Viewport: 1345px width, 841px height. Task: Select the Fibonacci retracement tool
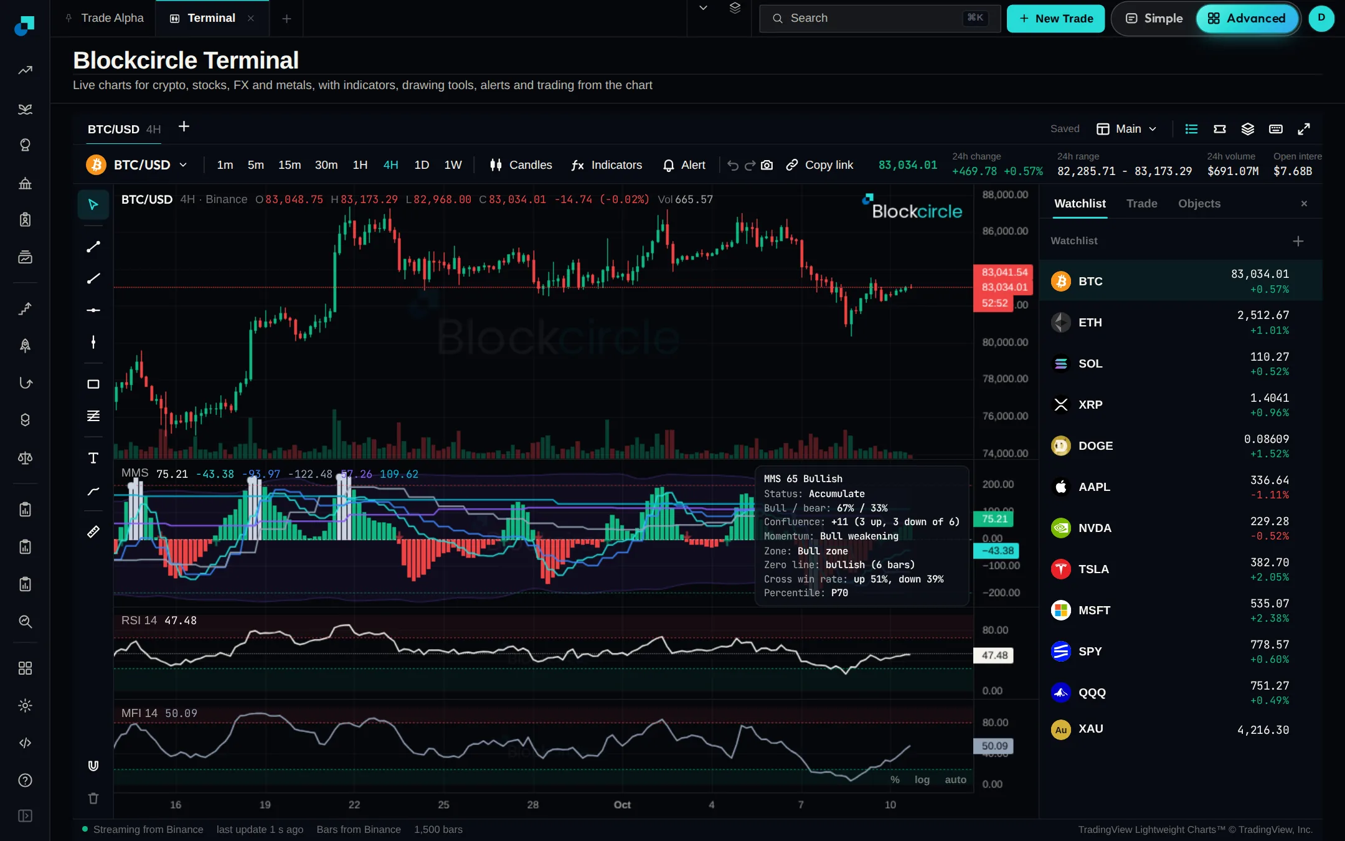[x=93, y=416]
